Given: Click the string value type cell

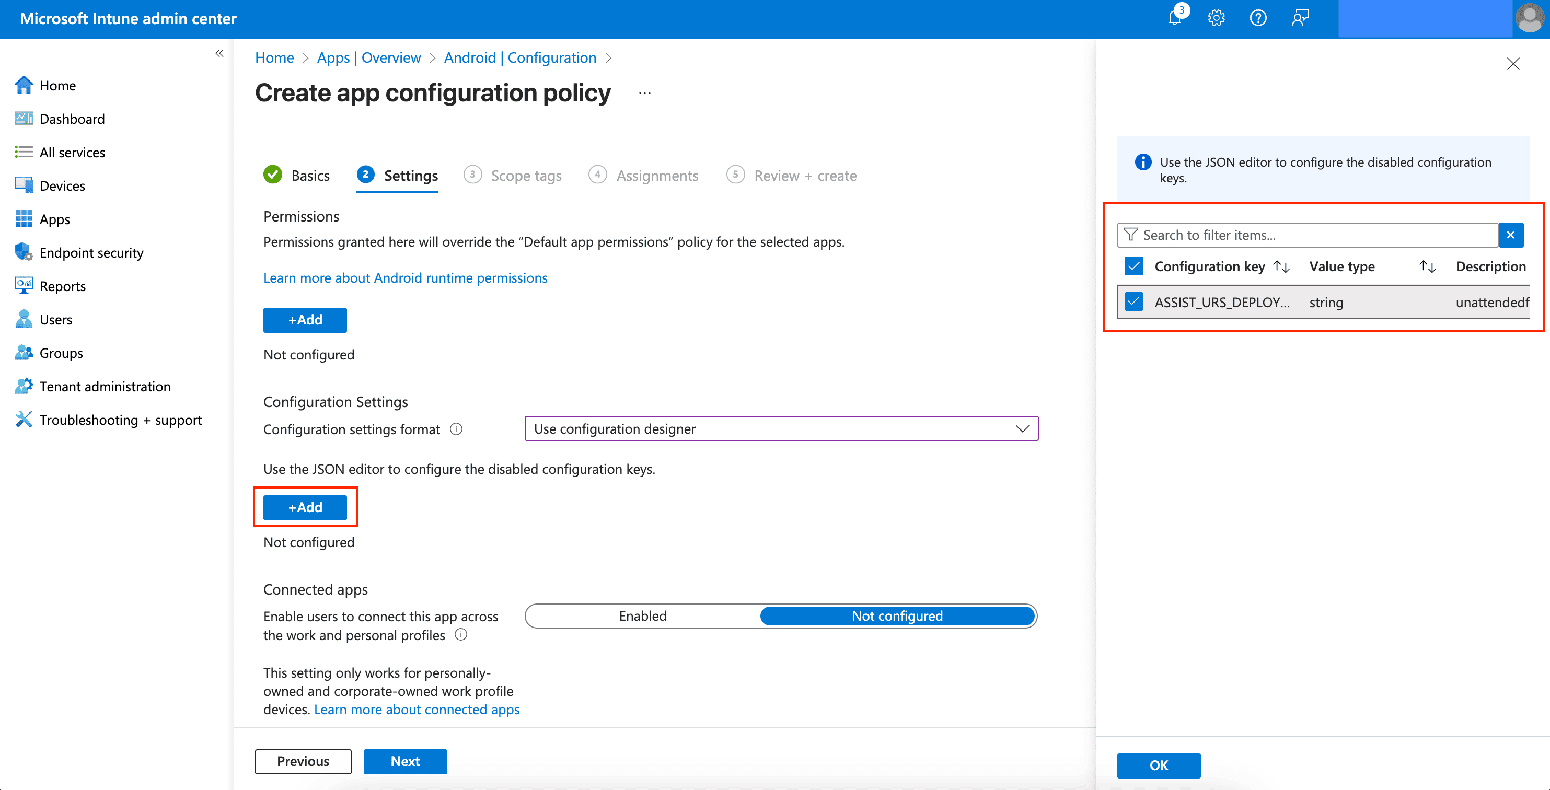Looking at the screenshot, I should pyautogui.click(x=1326, y=302).
